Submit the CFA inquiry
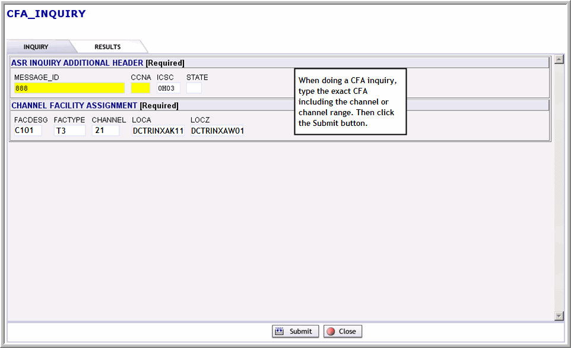Screen dimensions: 571x348 (x=296, y=331)
